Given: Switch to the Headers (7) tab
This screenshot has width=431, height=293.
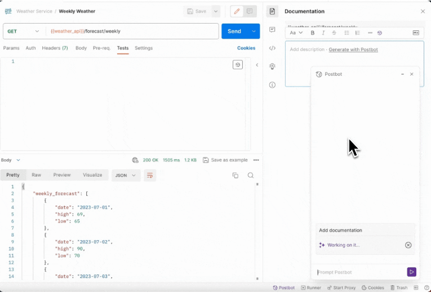Looking at the screenshot, I should pos(55,48).
